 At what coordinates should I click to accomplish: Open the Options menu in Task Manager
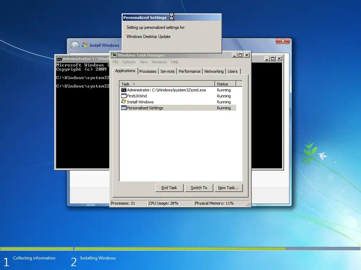click(x=129, y=62)
